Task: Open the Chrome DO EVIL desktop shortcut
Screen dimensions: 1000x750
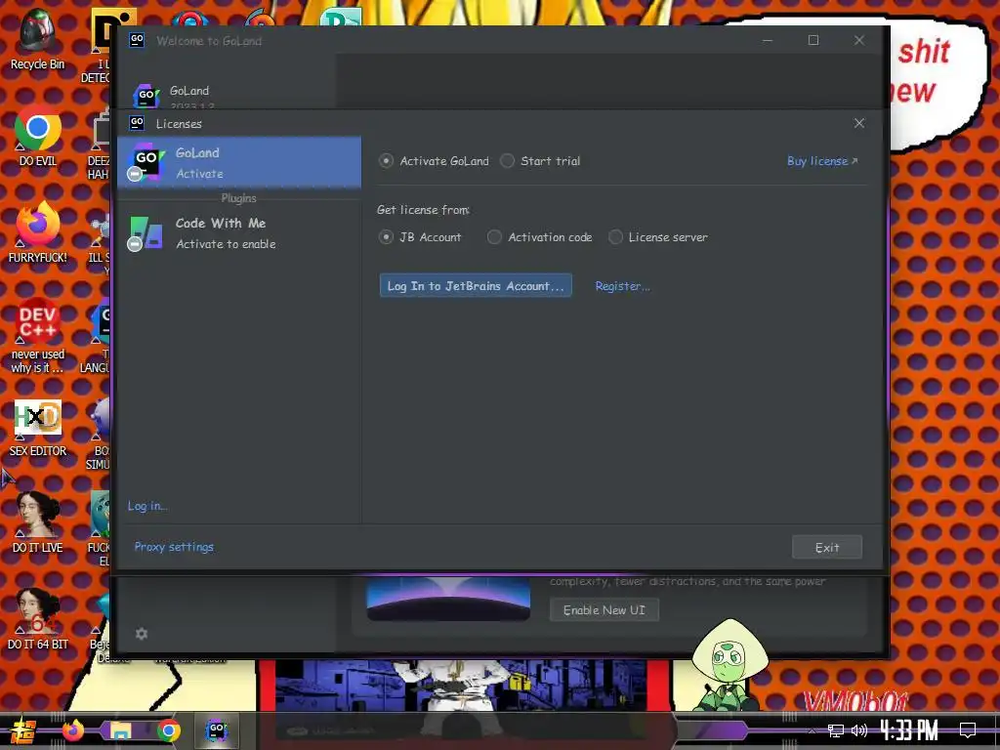Action: click(x=38, y=137)
